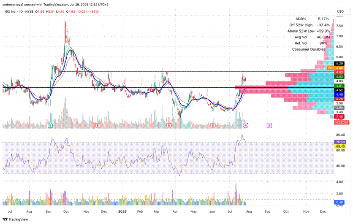The image size is (353, 224).
Task: Click the Mar label on time axis
Action: pyautogui.click(x=157, y=212)
